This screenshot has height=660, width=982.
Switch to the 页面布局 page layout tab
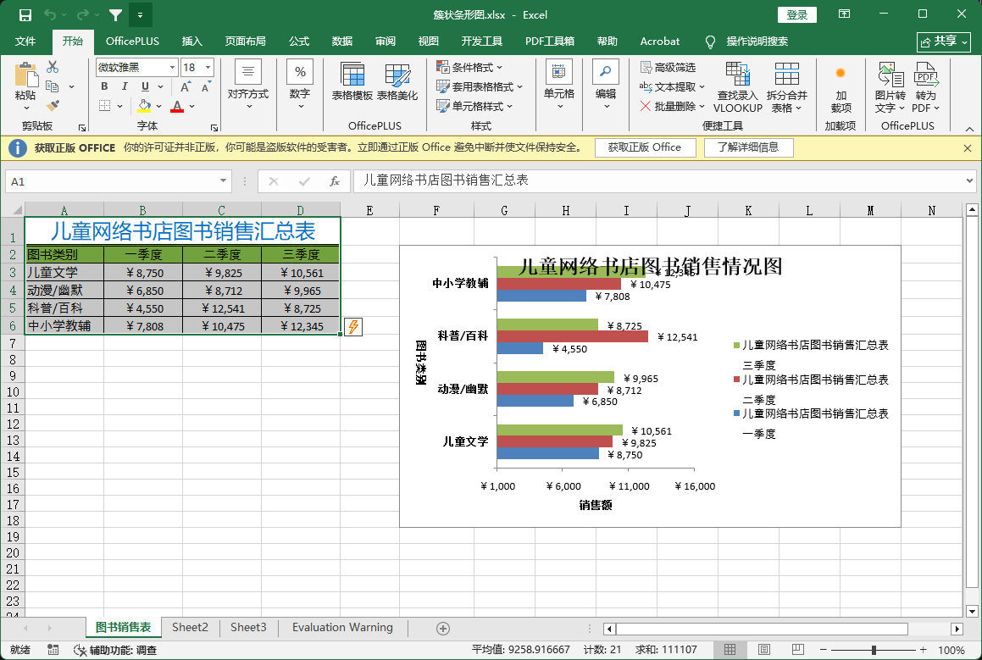point(246,42)
